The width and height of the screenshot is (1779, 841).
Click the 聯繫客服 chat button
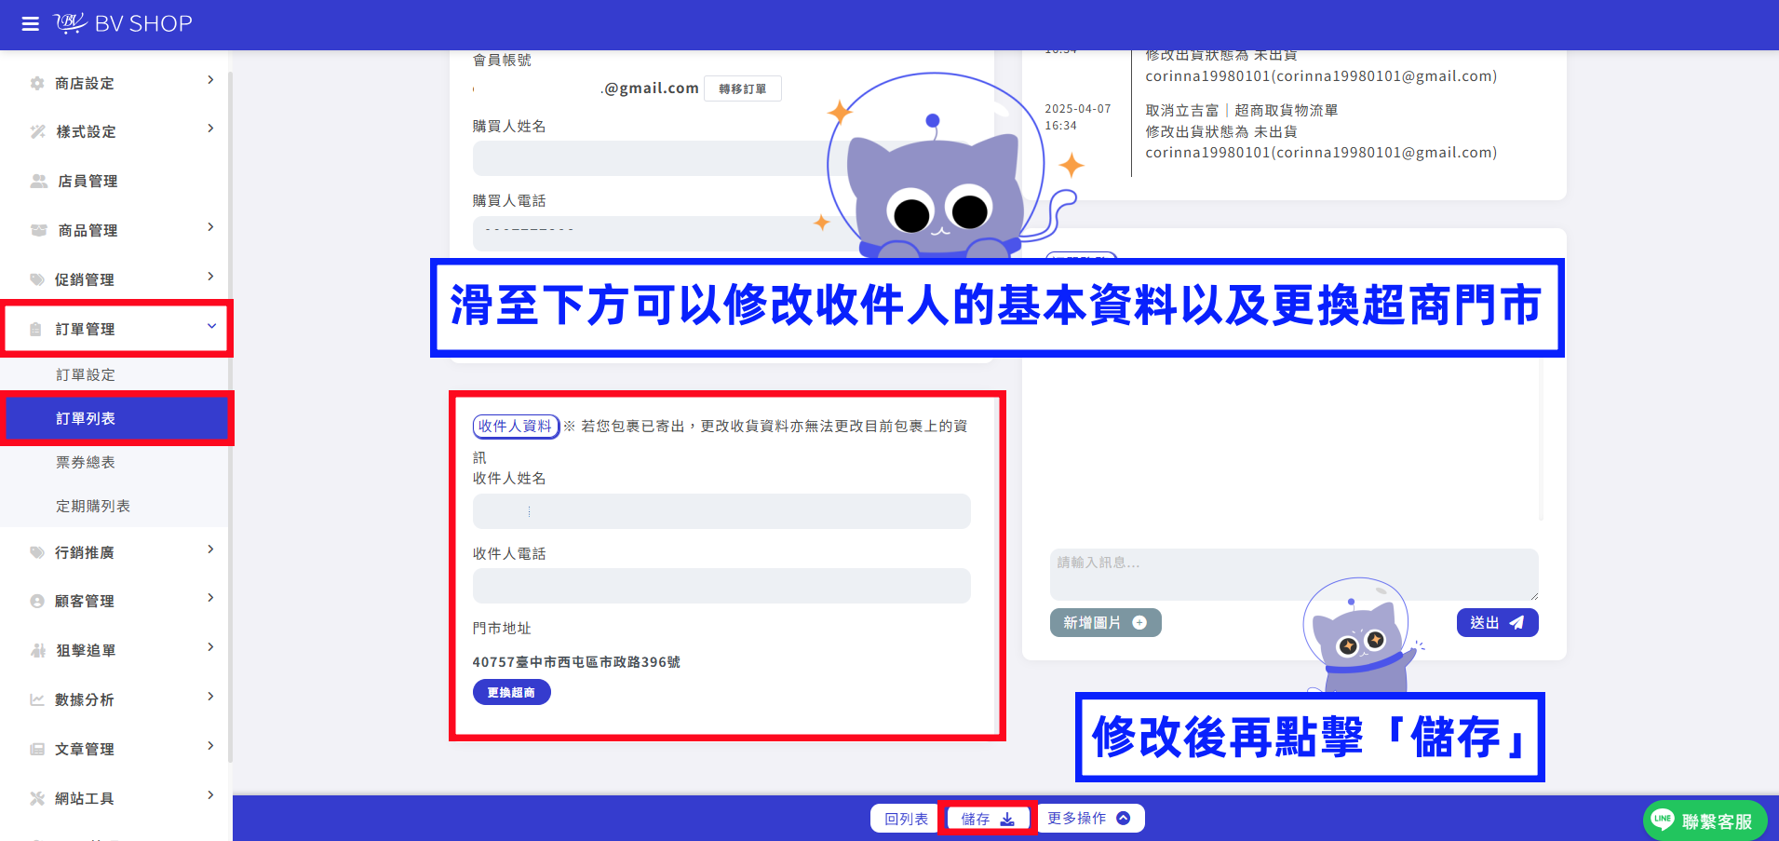click(x=1705, y=821)
